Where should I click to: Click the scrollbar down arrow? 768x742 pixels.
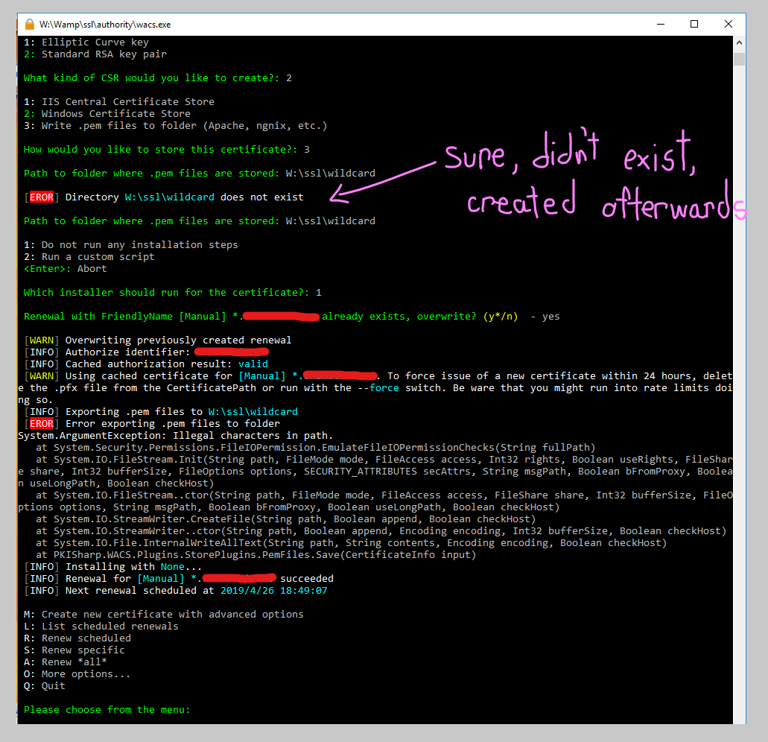pyautogui.click(x=739, y=717)
